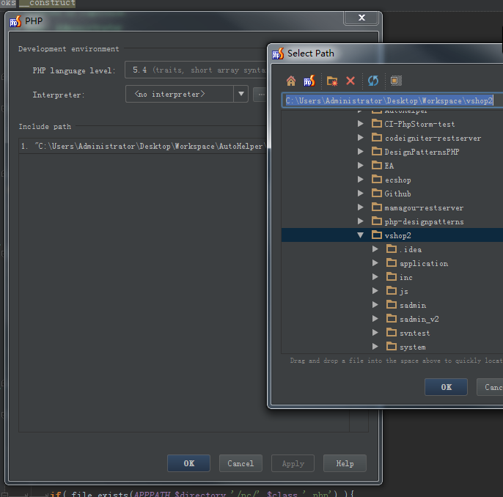Viewport: 503px width, 497px height.
Task: Click the path input field in Select Path
Action: (x=392, y=100)
